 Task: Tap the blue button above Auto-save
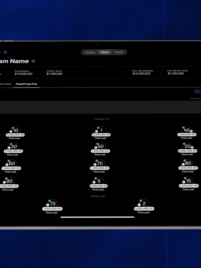coord(197,91)
